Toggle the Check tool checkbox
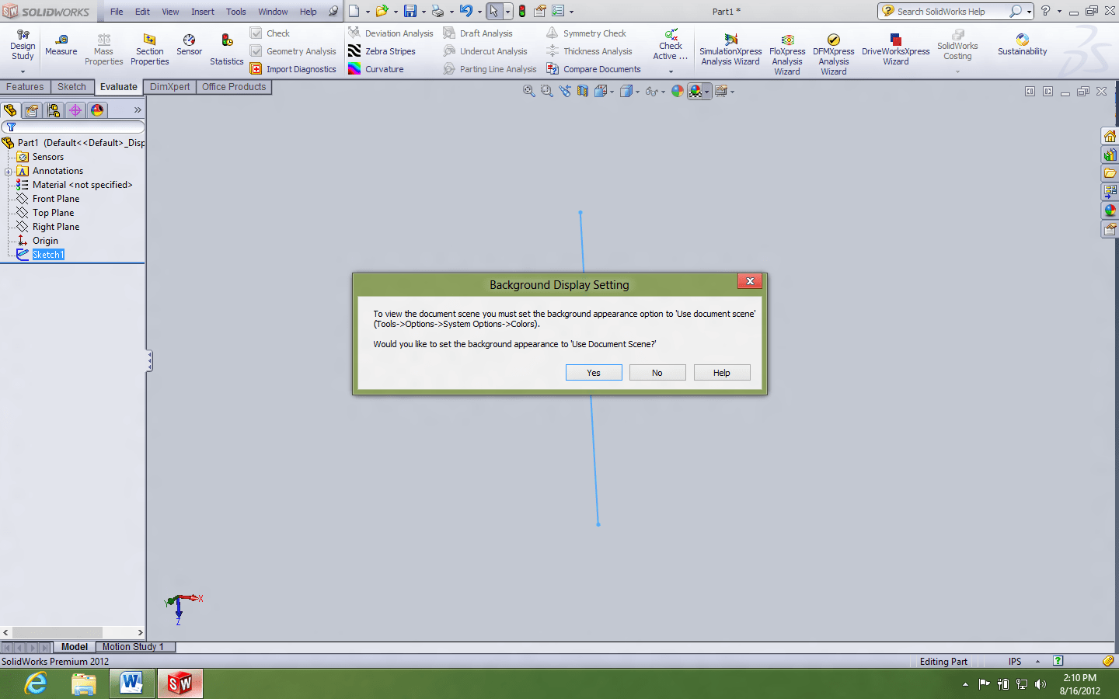The width and height of the screenshot is (1119, 699). coord(256,33)
